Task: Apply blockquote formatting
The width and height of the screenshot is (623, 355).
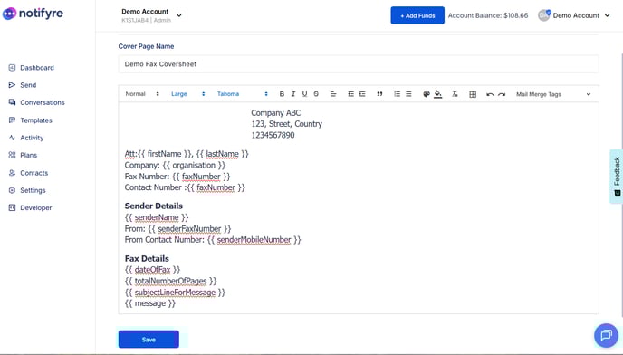Action: [379, 94]
